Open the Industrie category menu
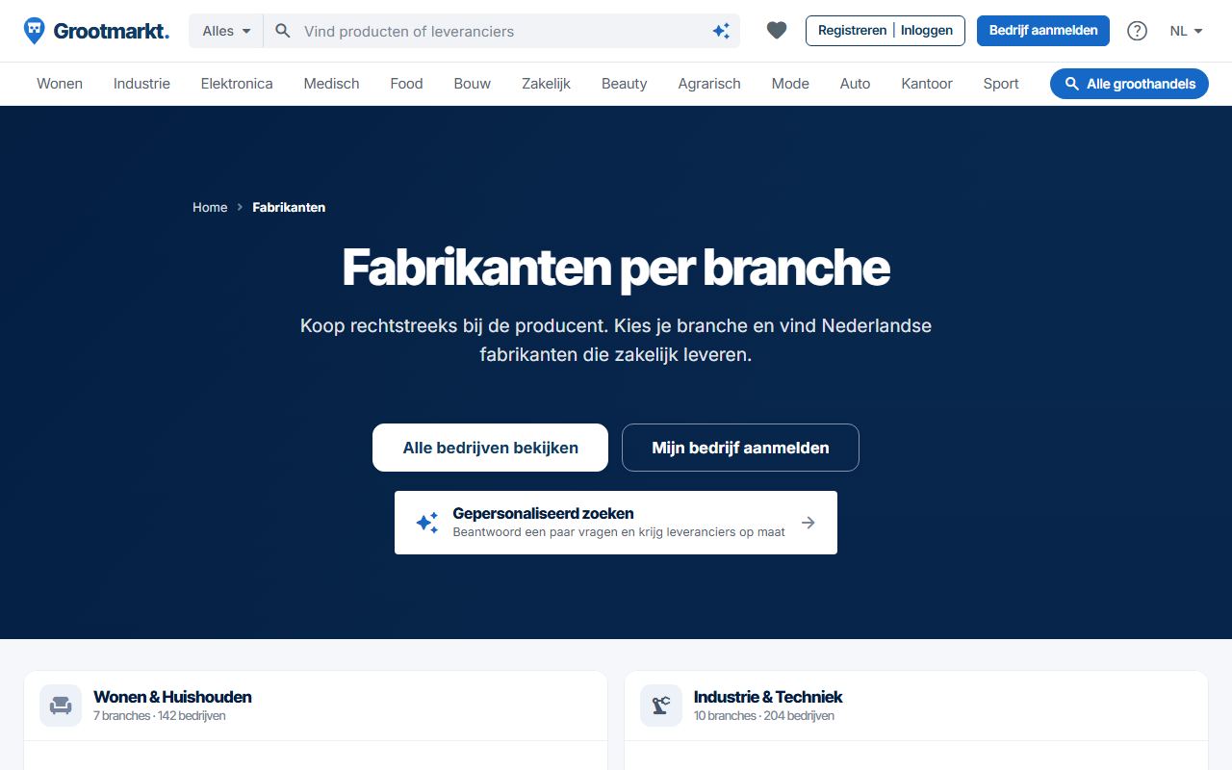 (x=141, y=84)
